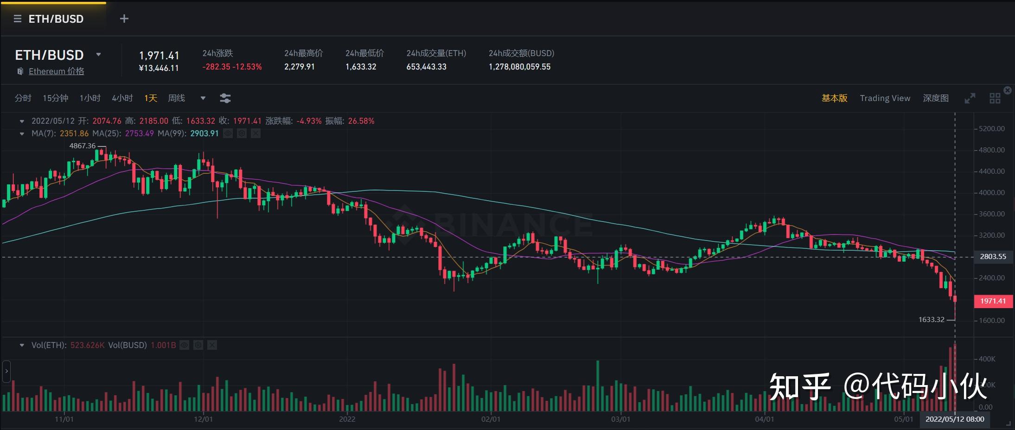1015x430 pixels.
Task: Click the Vol(ETH) value 523.626K
Action: pyautogui.click(x=88, y=345)
